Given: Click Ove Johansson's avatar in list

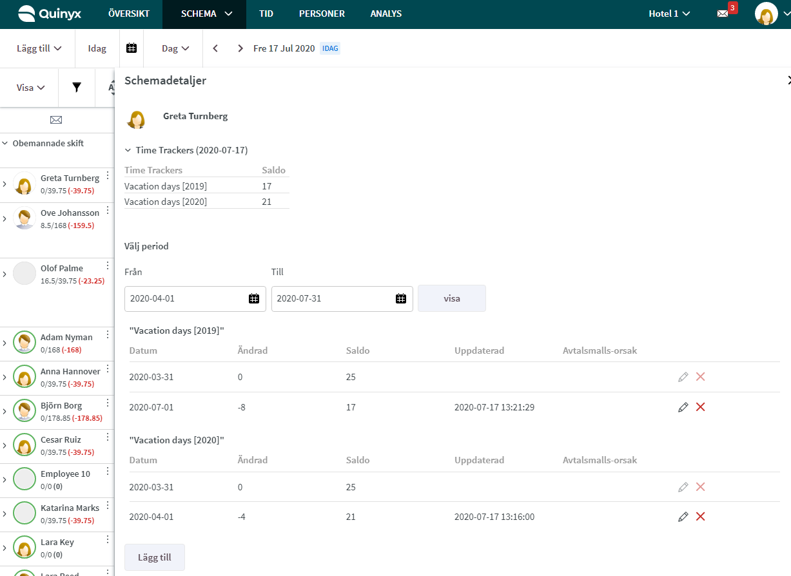Looking at the screenshot, I should click(x=24, y=218).
